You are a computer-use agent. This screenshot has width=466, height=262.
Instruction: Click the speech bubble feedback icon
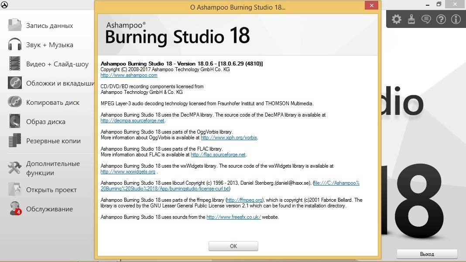pos(426,19)
